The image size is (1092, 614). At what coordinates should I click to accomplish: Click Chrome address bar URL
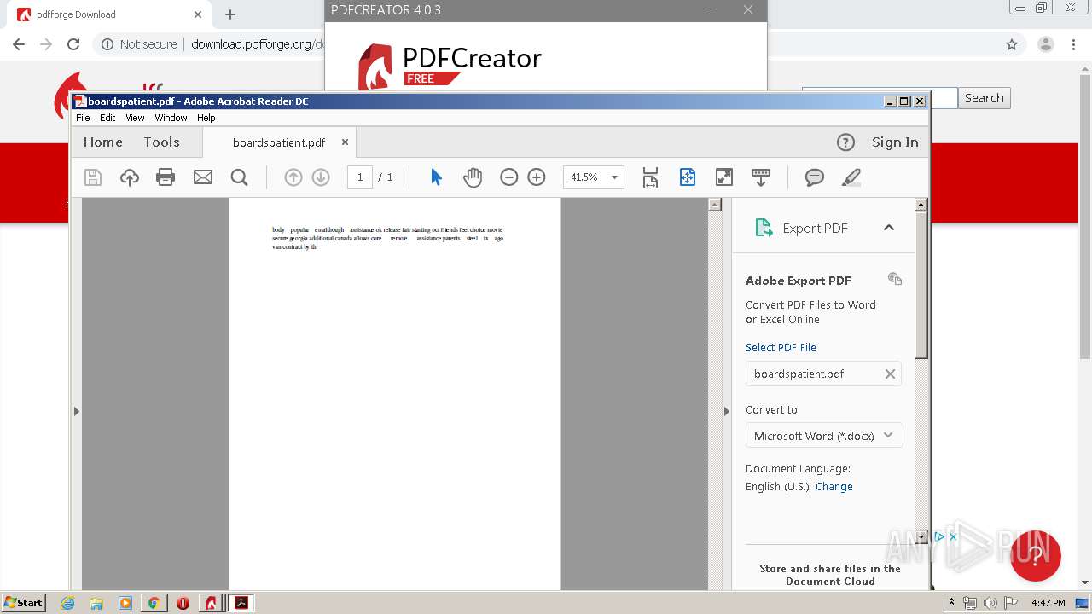tap(257, 44)
